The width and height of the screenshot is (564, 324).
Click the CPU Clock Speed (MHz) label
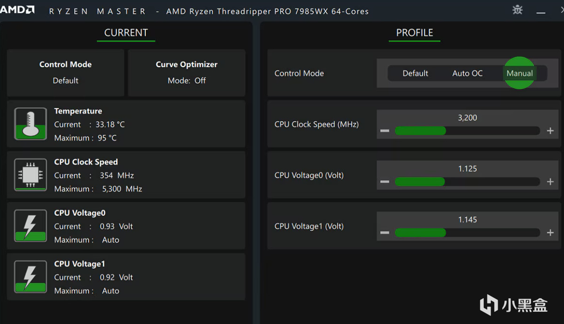tap(316, 124)
